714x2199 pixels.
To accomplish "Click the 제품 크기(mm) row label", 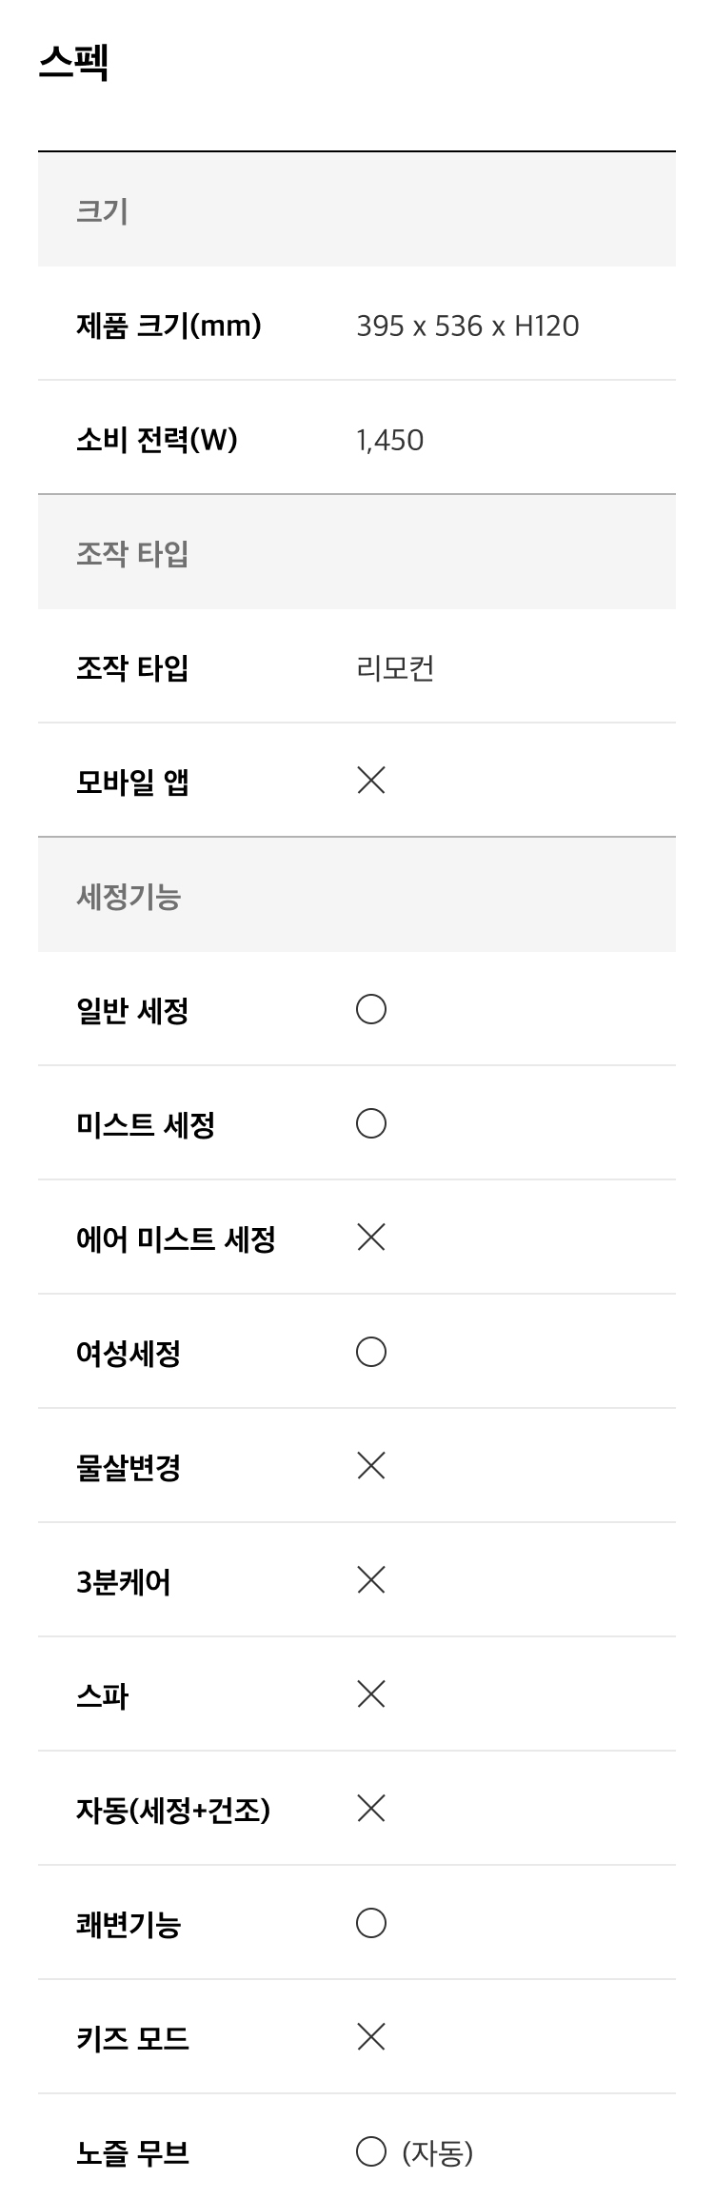I will tap(169, 326).
